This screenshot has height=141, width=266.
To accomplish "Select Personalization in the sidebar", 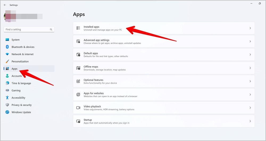I will click(20, 61).
